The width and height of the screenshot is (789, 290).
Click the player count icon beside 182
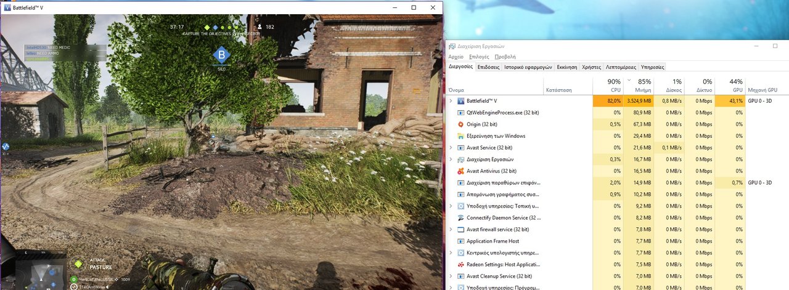[x=260, y=27]
